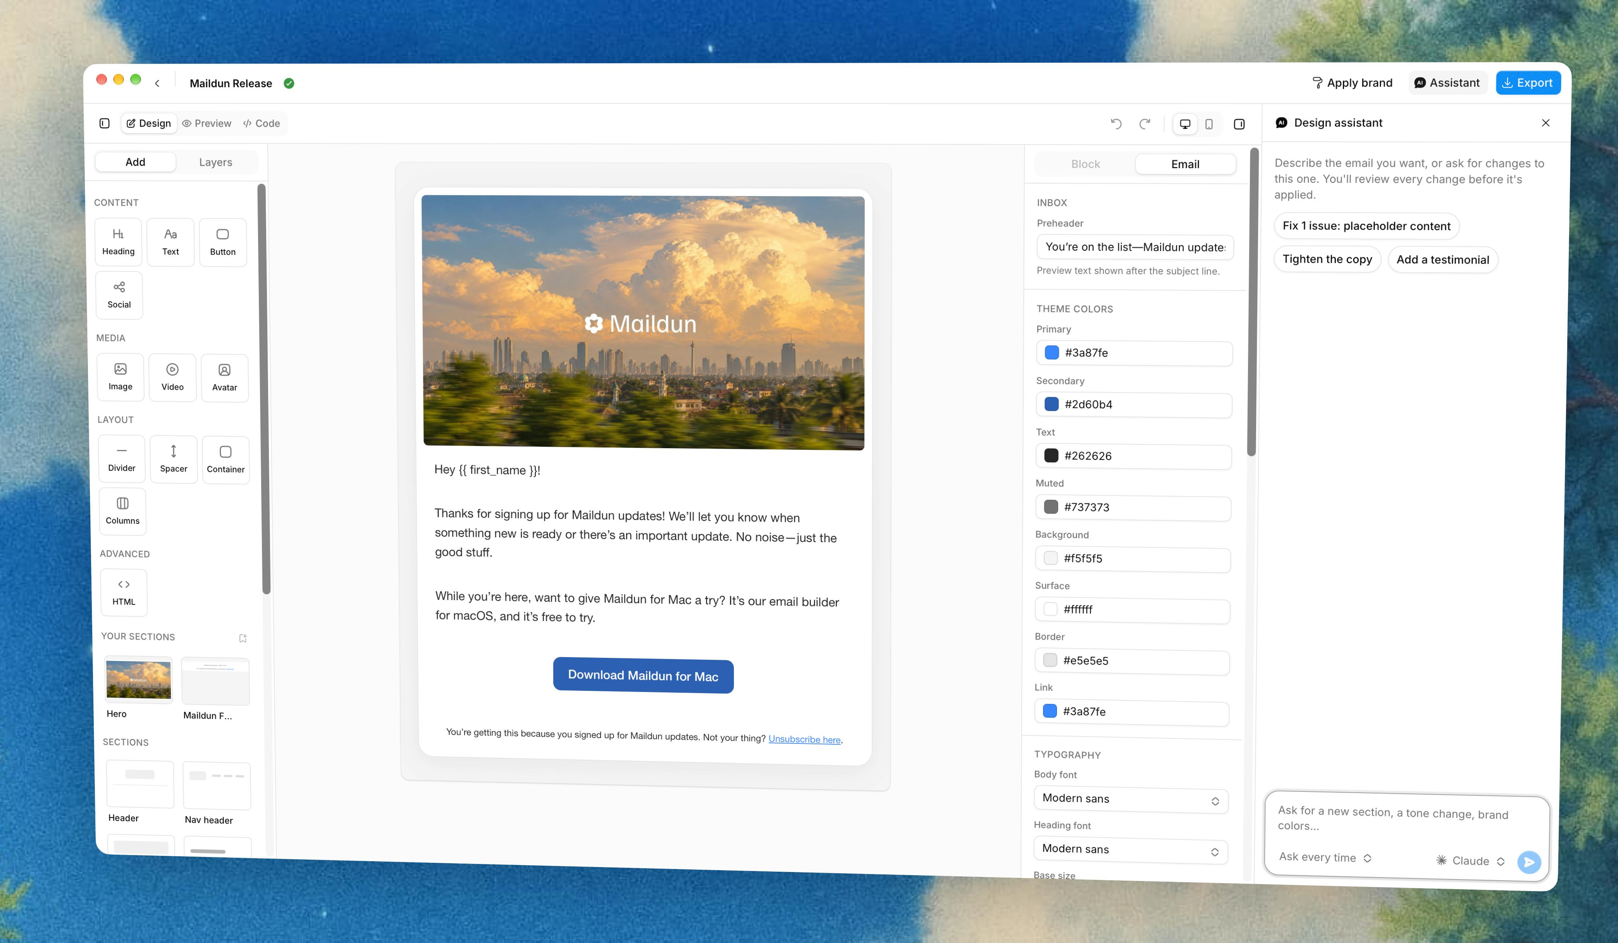The image size is (1618, 943).
Task: Add an HTML advanced block
Action: pos(124,592)
